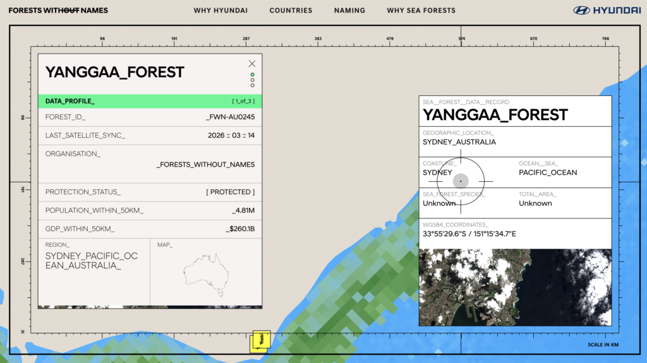The image size is (647, 363).
Task: Open the Why Hyundai menu item
Action: click(x=221, y=11)
